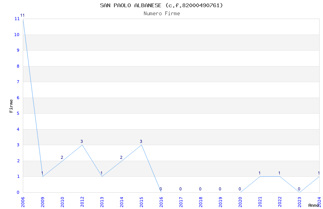323x209 pixels.
Task: Click the vertical axis title "Firme"
Action: [11, 106]
